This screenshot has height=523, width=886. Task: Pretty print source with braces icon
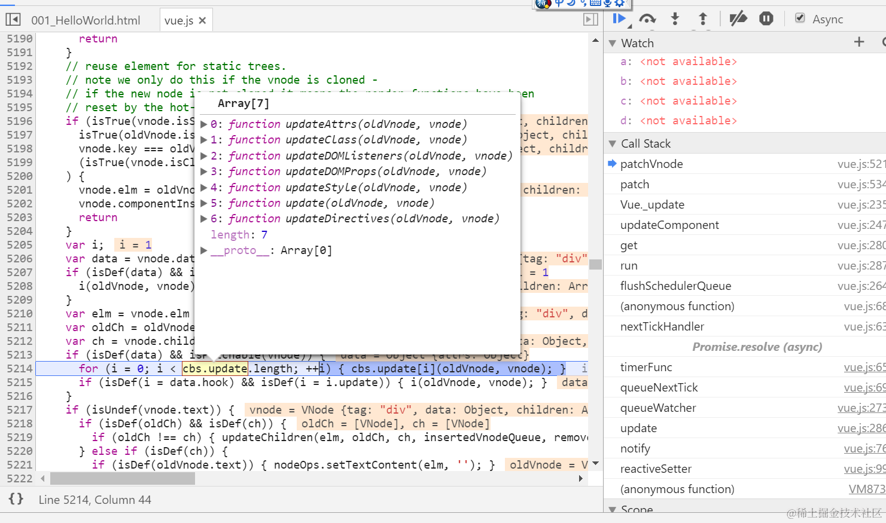click(16, 498)
